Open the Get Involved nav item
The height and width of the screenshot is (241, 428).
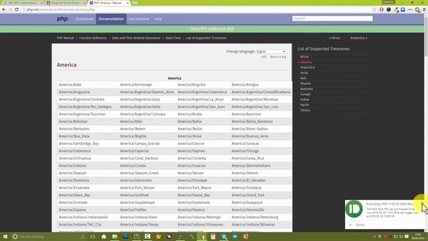click(139, 19)
